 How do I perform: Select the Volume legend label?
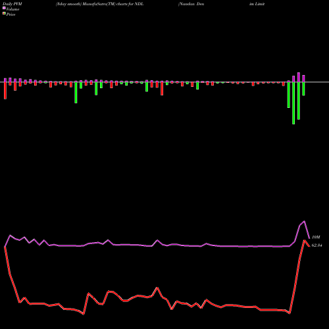click(13, 9)
